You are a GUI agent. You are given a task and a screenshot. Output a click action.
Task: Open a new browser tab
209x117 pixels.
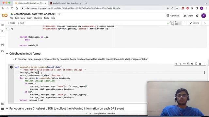coord(86,3)
